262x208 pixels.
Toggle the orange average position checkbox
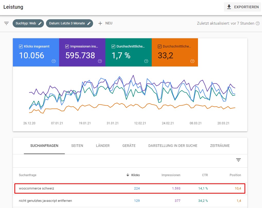160,46
